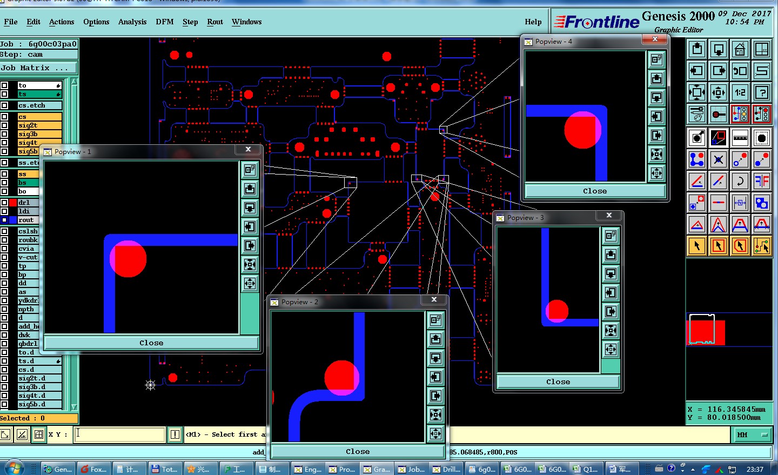Open the wrench and palette settings icon

coord(697,114)
